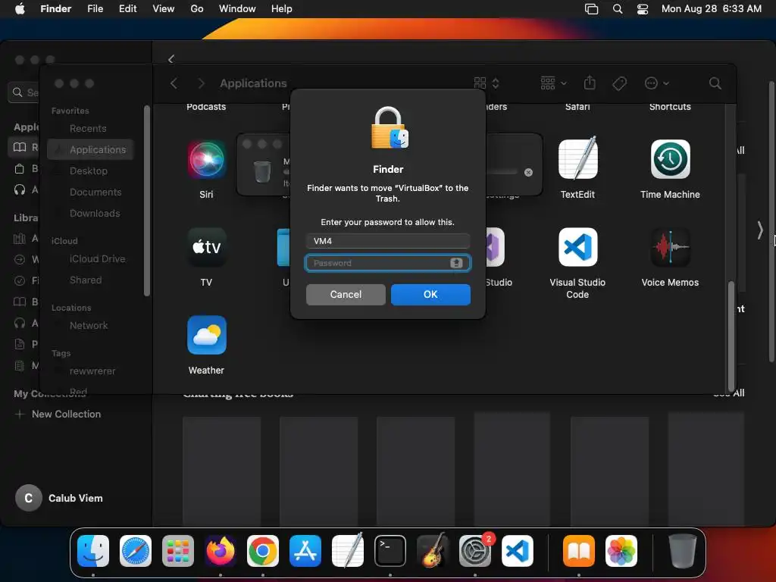Open Finder from the Dock
The image size is (776, 582).
click(93, 551)
